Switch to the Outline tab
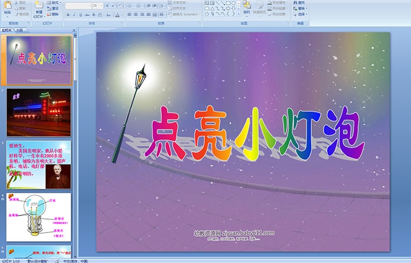Screen dimensions: 411x263 pyautogui.click(x=19, y=29)
